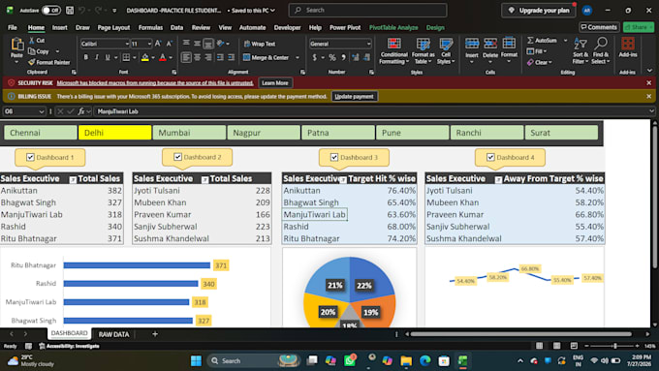The height and width of the screenshot is (371, 659).
Task: Switch to the RAW DATA sheet tab
Action: coord(113,334)
